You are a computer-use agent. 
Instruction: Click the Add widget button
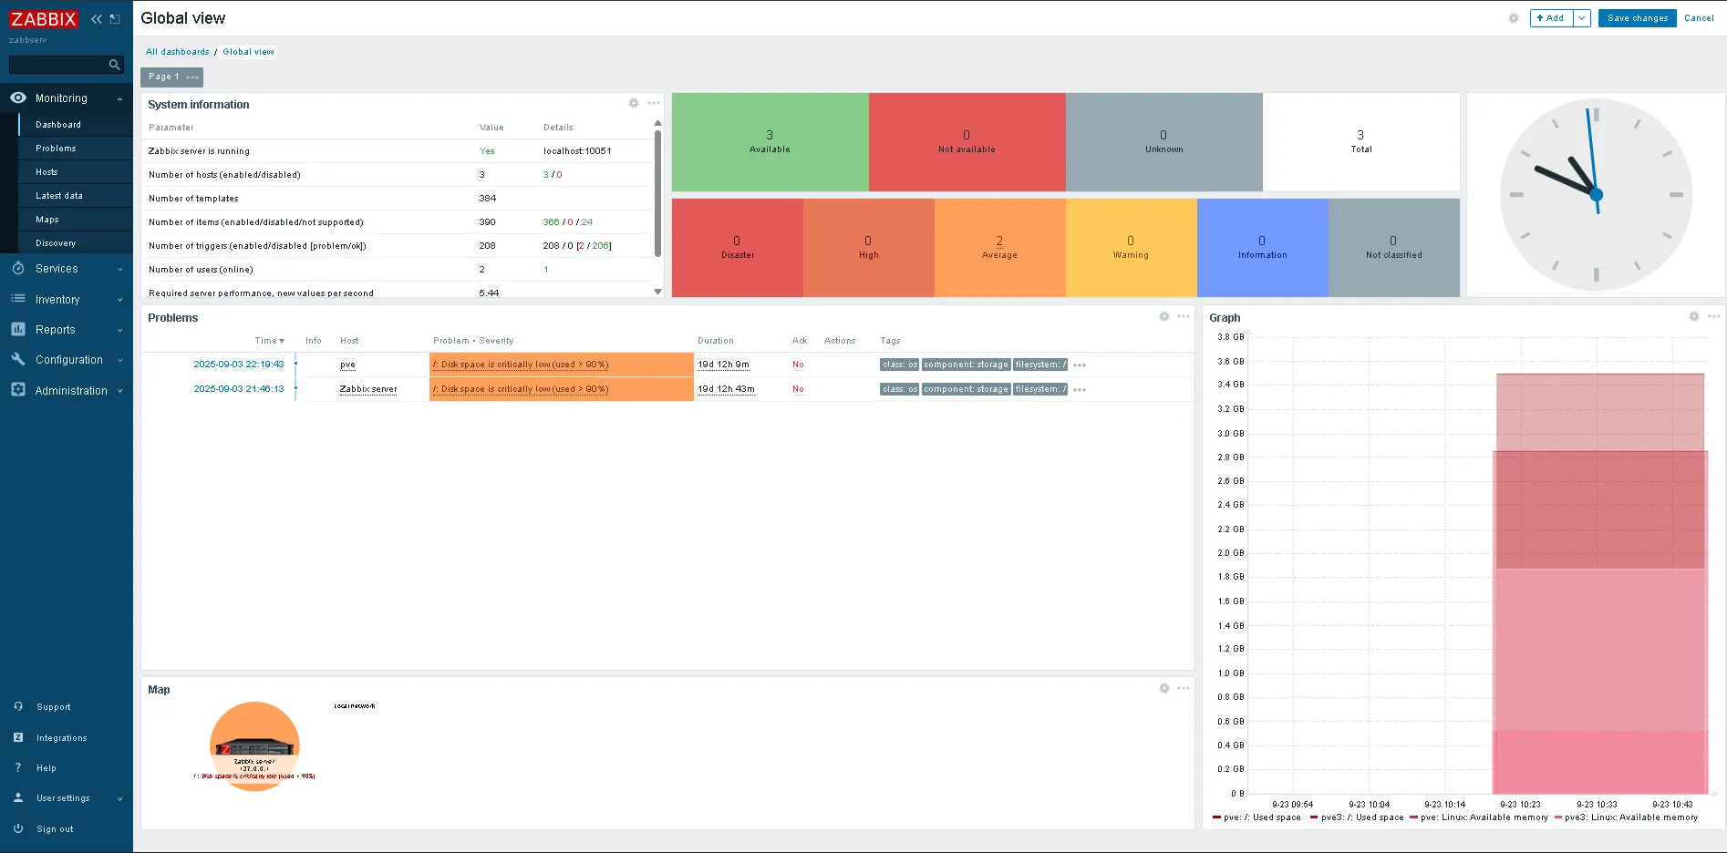[1551, 18]
